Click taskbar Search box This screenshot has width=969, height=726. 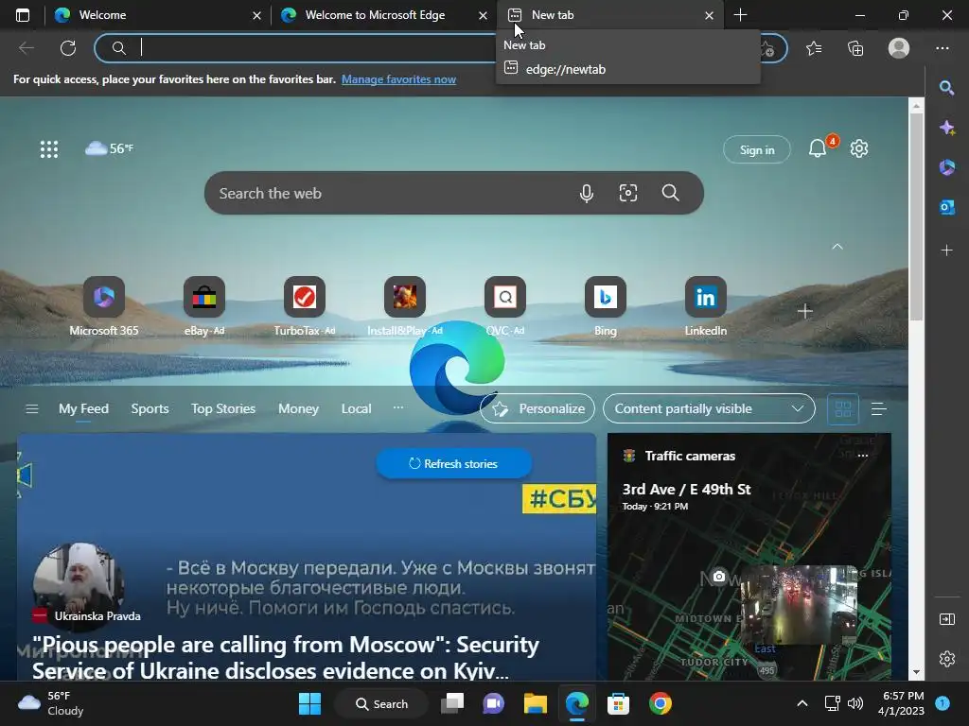pyautogui.click(x=381, y=703)
